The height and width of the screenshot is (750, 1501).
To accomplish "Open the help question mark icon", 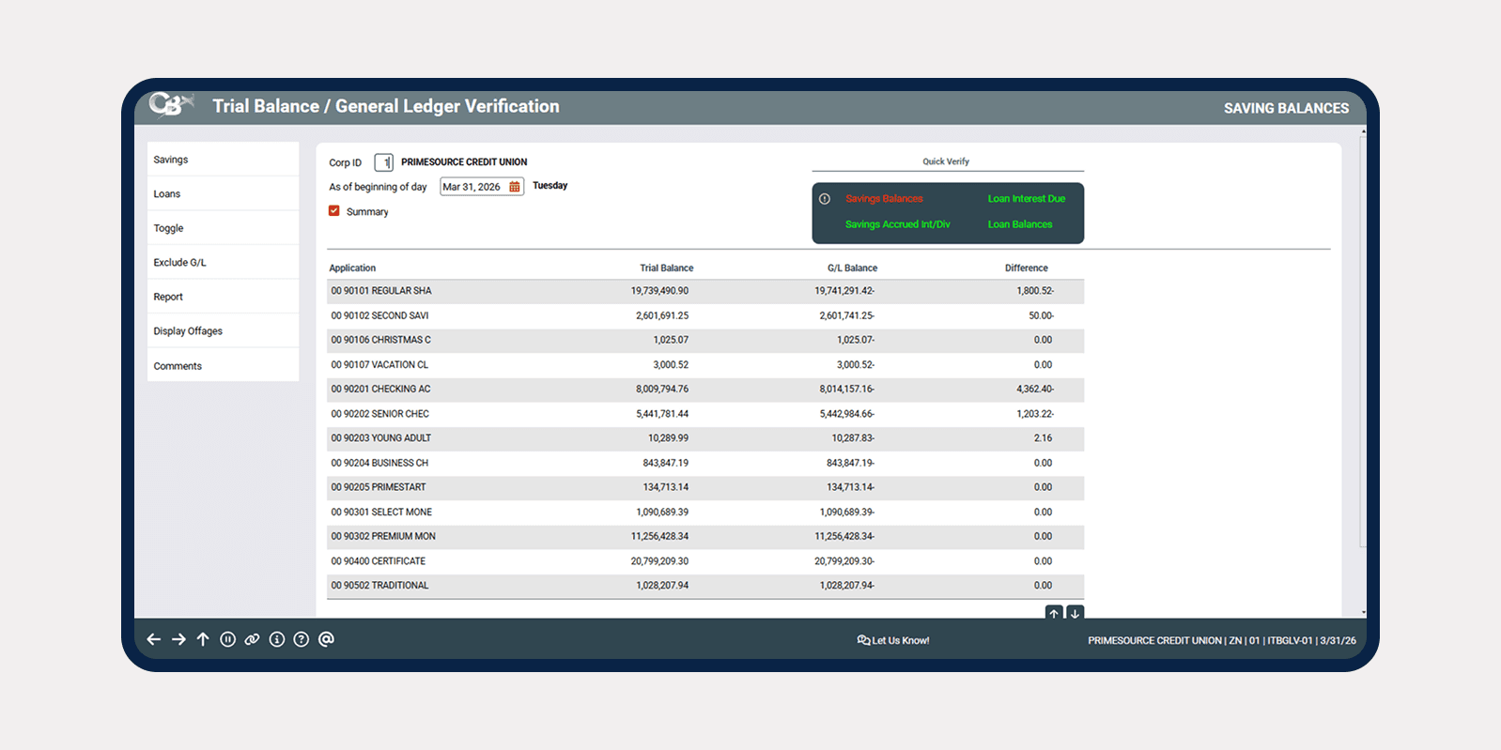I will tap(301, 639).
